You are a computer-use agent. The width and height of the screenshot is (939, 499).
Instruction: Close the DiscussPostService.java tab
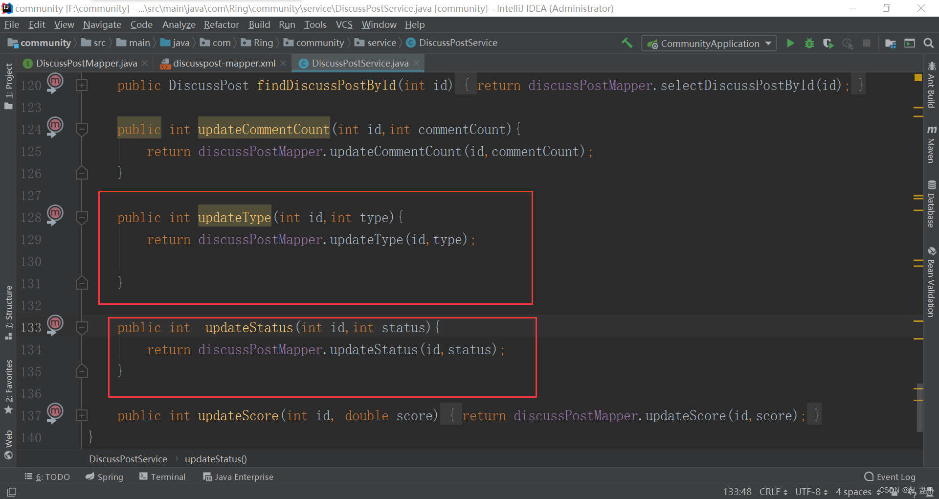click(416, 63)
